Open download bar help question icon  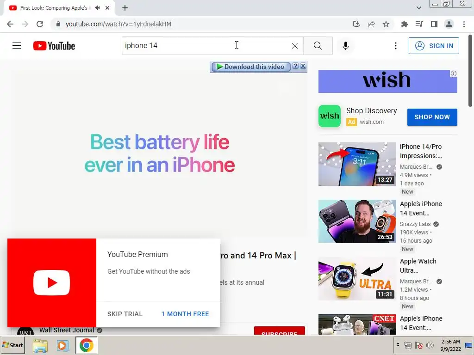point(296,66)
